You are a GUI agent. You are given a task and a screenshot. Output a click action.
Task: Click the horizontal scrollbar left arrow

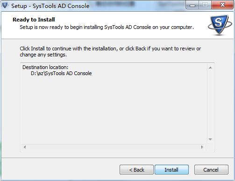(25, 147)
